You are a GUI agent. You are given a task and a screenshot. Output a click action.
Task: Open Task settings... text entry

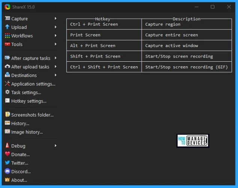point(26,92)
